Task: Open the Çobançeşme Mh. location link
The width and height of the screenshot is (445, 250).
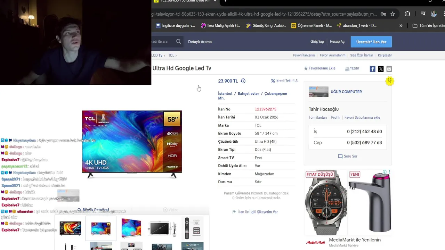Action: (252, 96)
